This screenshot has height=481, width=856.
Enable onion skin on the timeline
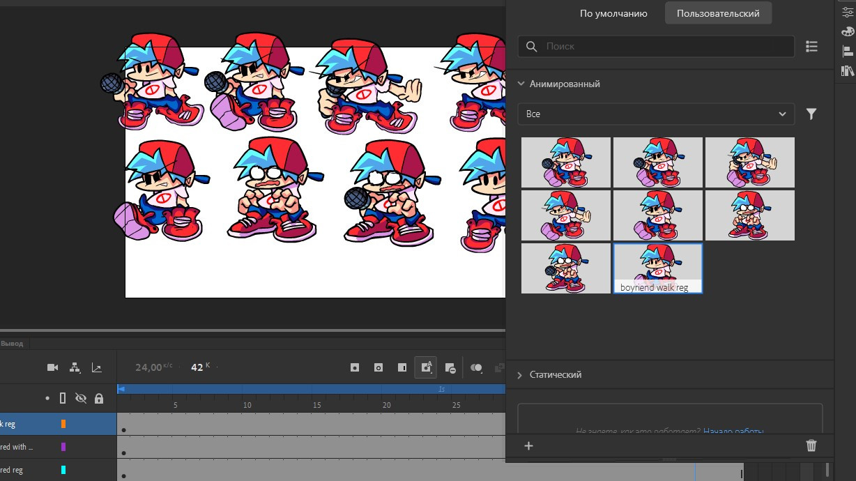click(477, 367)
